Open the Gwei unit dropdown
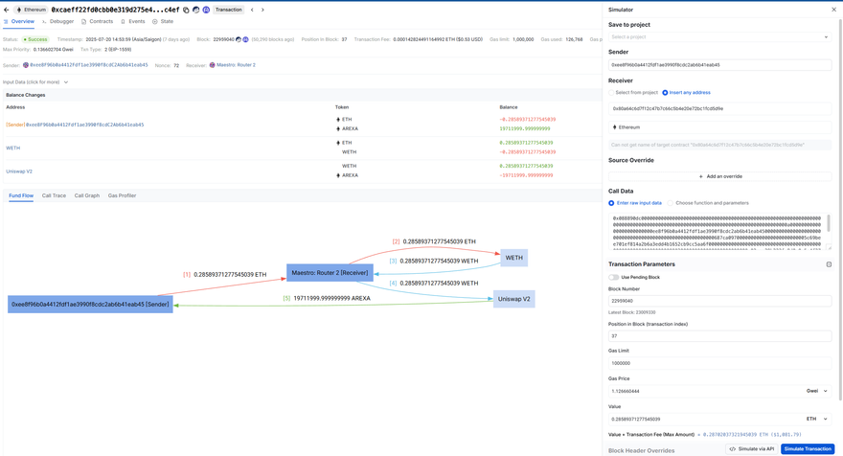The image size is (843, 456). coord(817,391)
